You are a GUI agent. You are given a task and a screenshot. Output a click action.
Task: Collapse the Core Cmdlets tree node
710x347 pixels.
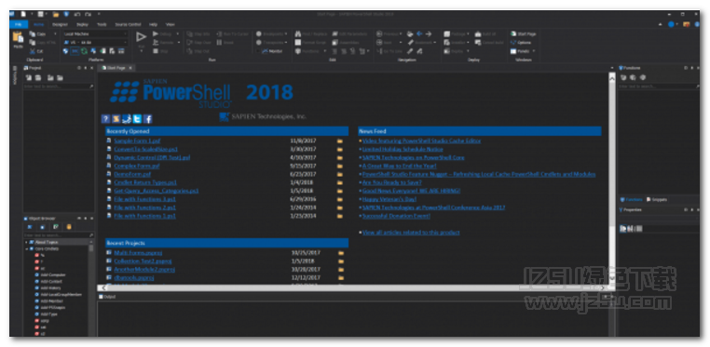pos(26,249)
